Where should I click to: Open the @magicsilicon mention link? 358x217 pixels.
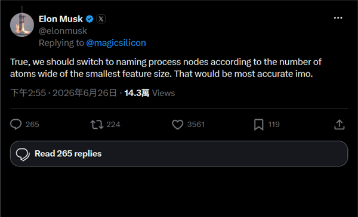coord(116,43)
